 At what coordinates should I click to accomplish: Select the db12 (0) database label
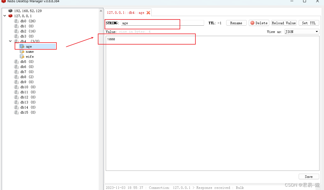pos(28,97)
